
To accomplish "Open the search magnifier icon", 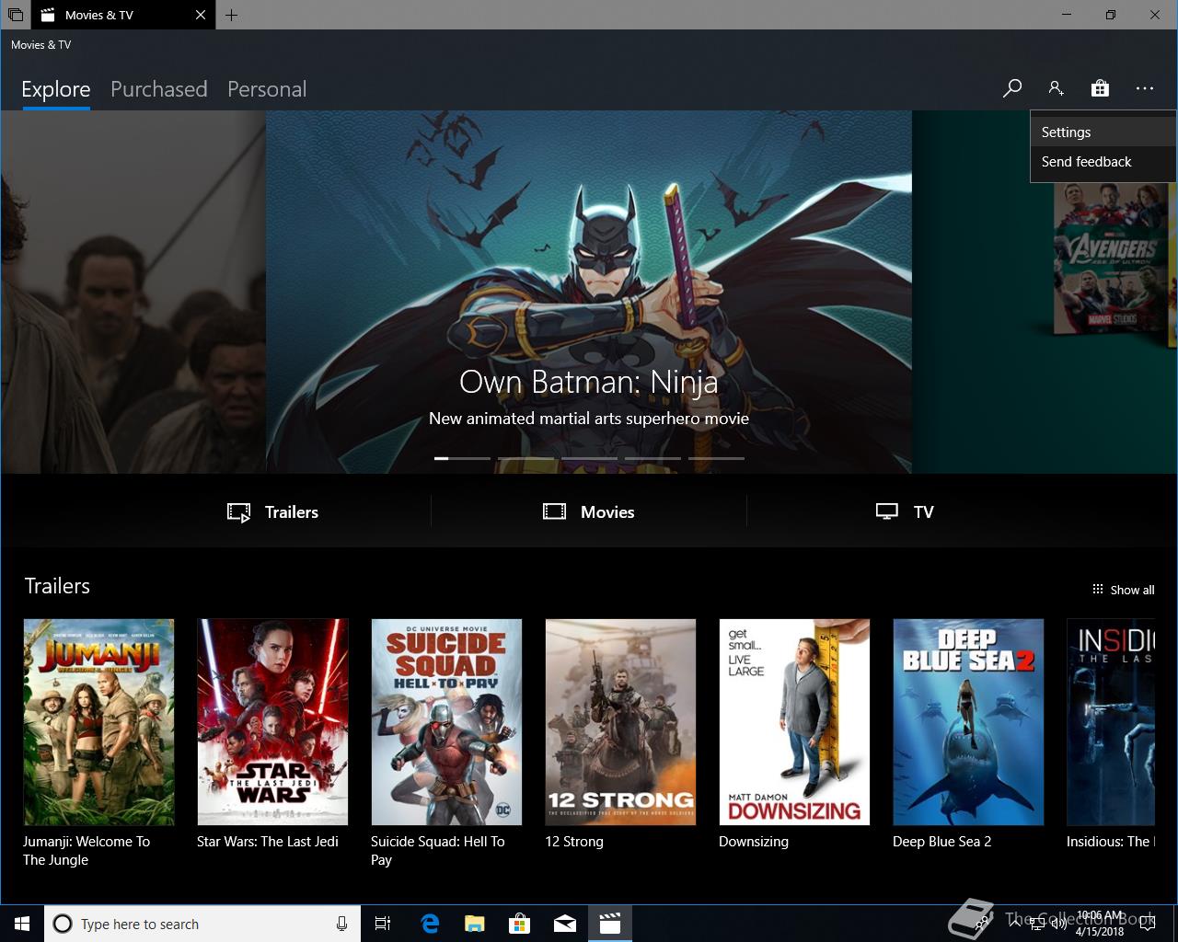I will point(1012,88).
